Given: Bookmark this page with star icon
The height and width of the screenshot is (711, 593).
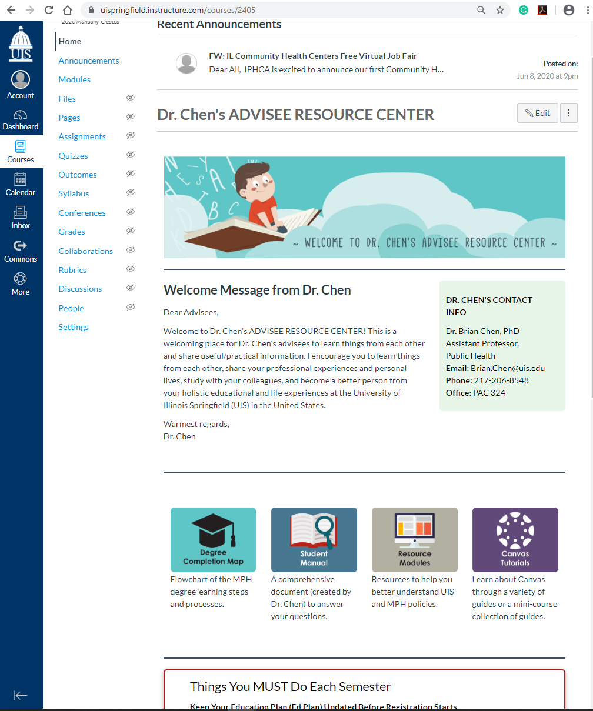Looking at the screenshot, I should point(500,10).
